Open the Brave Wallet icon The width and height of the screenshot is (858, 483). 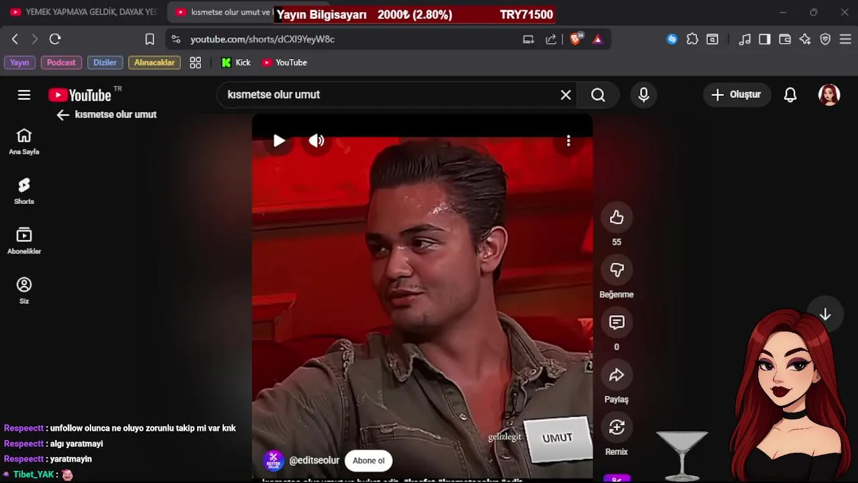click(x=785, y=40)
